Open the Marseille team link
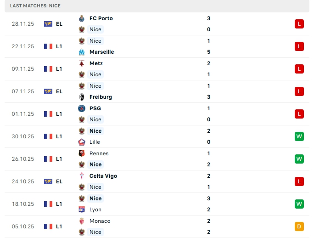Screen dimensions: 314x238 click(x=101, y=52)
